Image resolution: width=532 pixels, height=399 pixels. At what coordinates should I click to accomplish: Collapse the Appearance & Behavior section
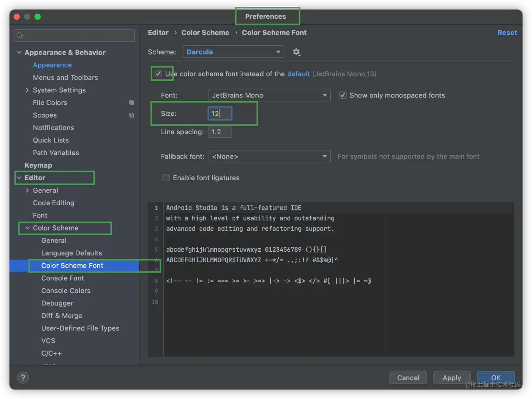click(19, 52)
